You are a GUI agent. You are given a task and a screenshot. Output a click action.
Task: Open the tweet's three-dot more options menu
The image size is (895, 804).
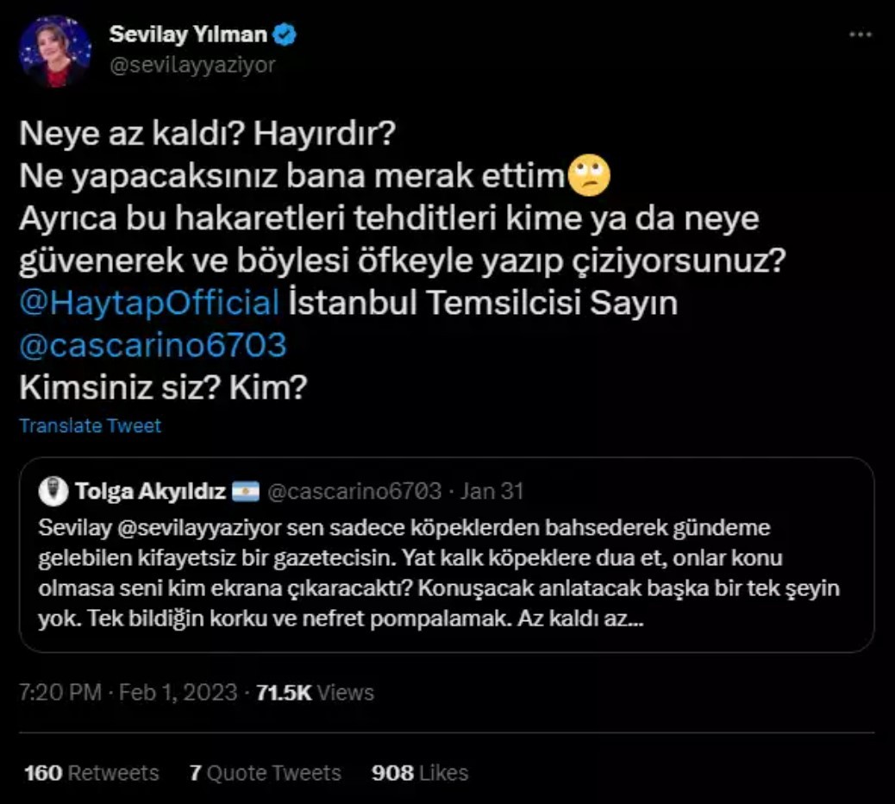click(861, 35)
